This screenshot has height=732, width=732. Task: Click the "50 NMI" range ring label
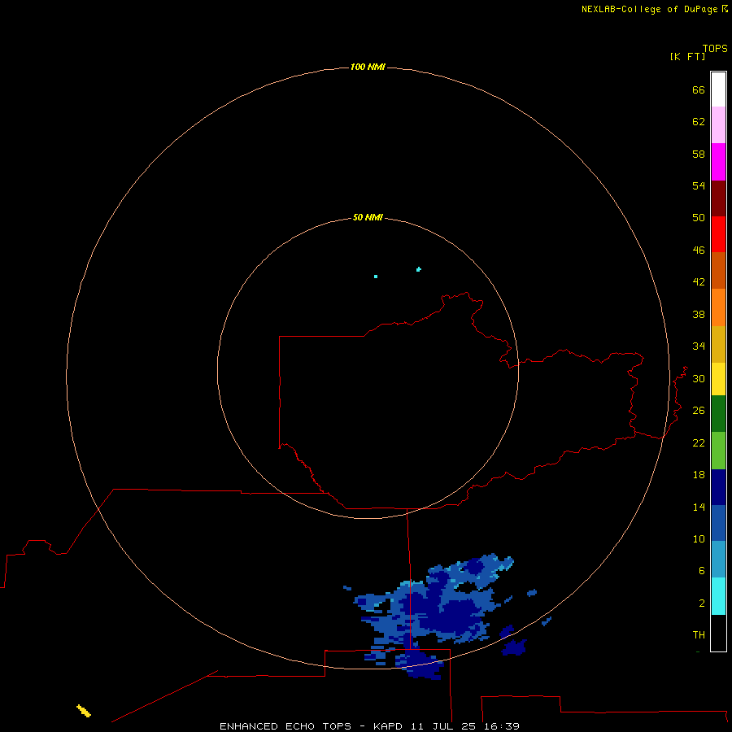368,217
